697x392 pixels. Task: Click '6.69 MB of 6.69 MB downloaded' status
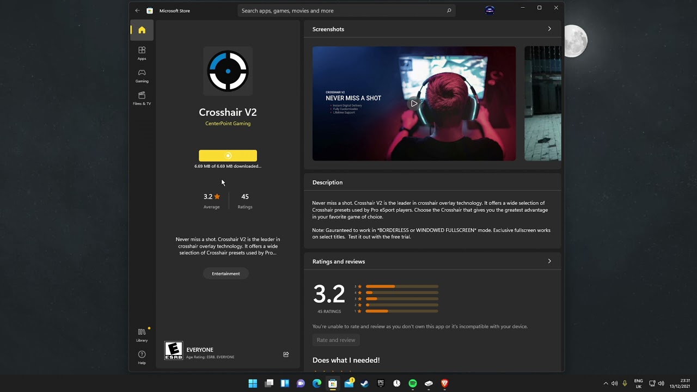click(x=228, y=166)
